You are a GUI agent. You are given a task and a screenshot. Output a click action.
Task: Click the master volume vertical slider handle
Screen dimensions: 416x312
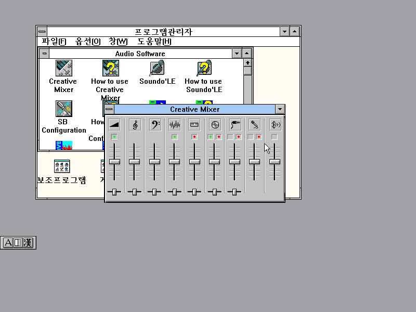[114, 162]
